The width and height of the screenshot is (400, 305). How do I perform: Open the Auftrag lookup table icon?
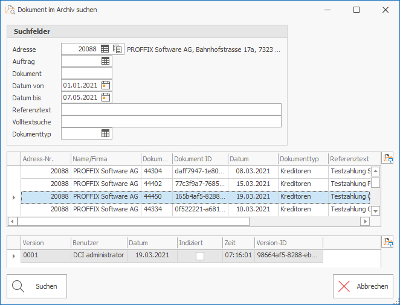pyautogui.click(x=105, y=60)
